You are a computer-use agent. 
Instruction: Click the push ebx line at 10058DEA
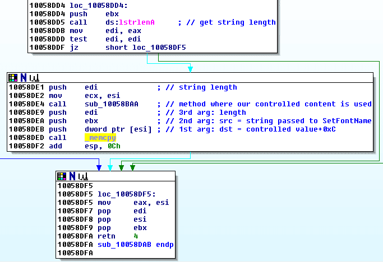(53, 121)
